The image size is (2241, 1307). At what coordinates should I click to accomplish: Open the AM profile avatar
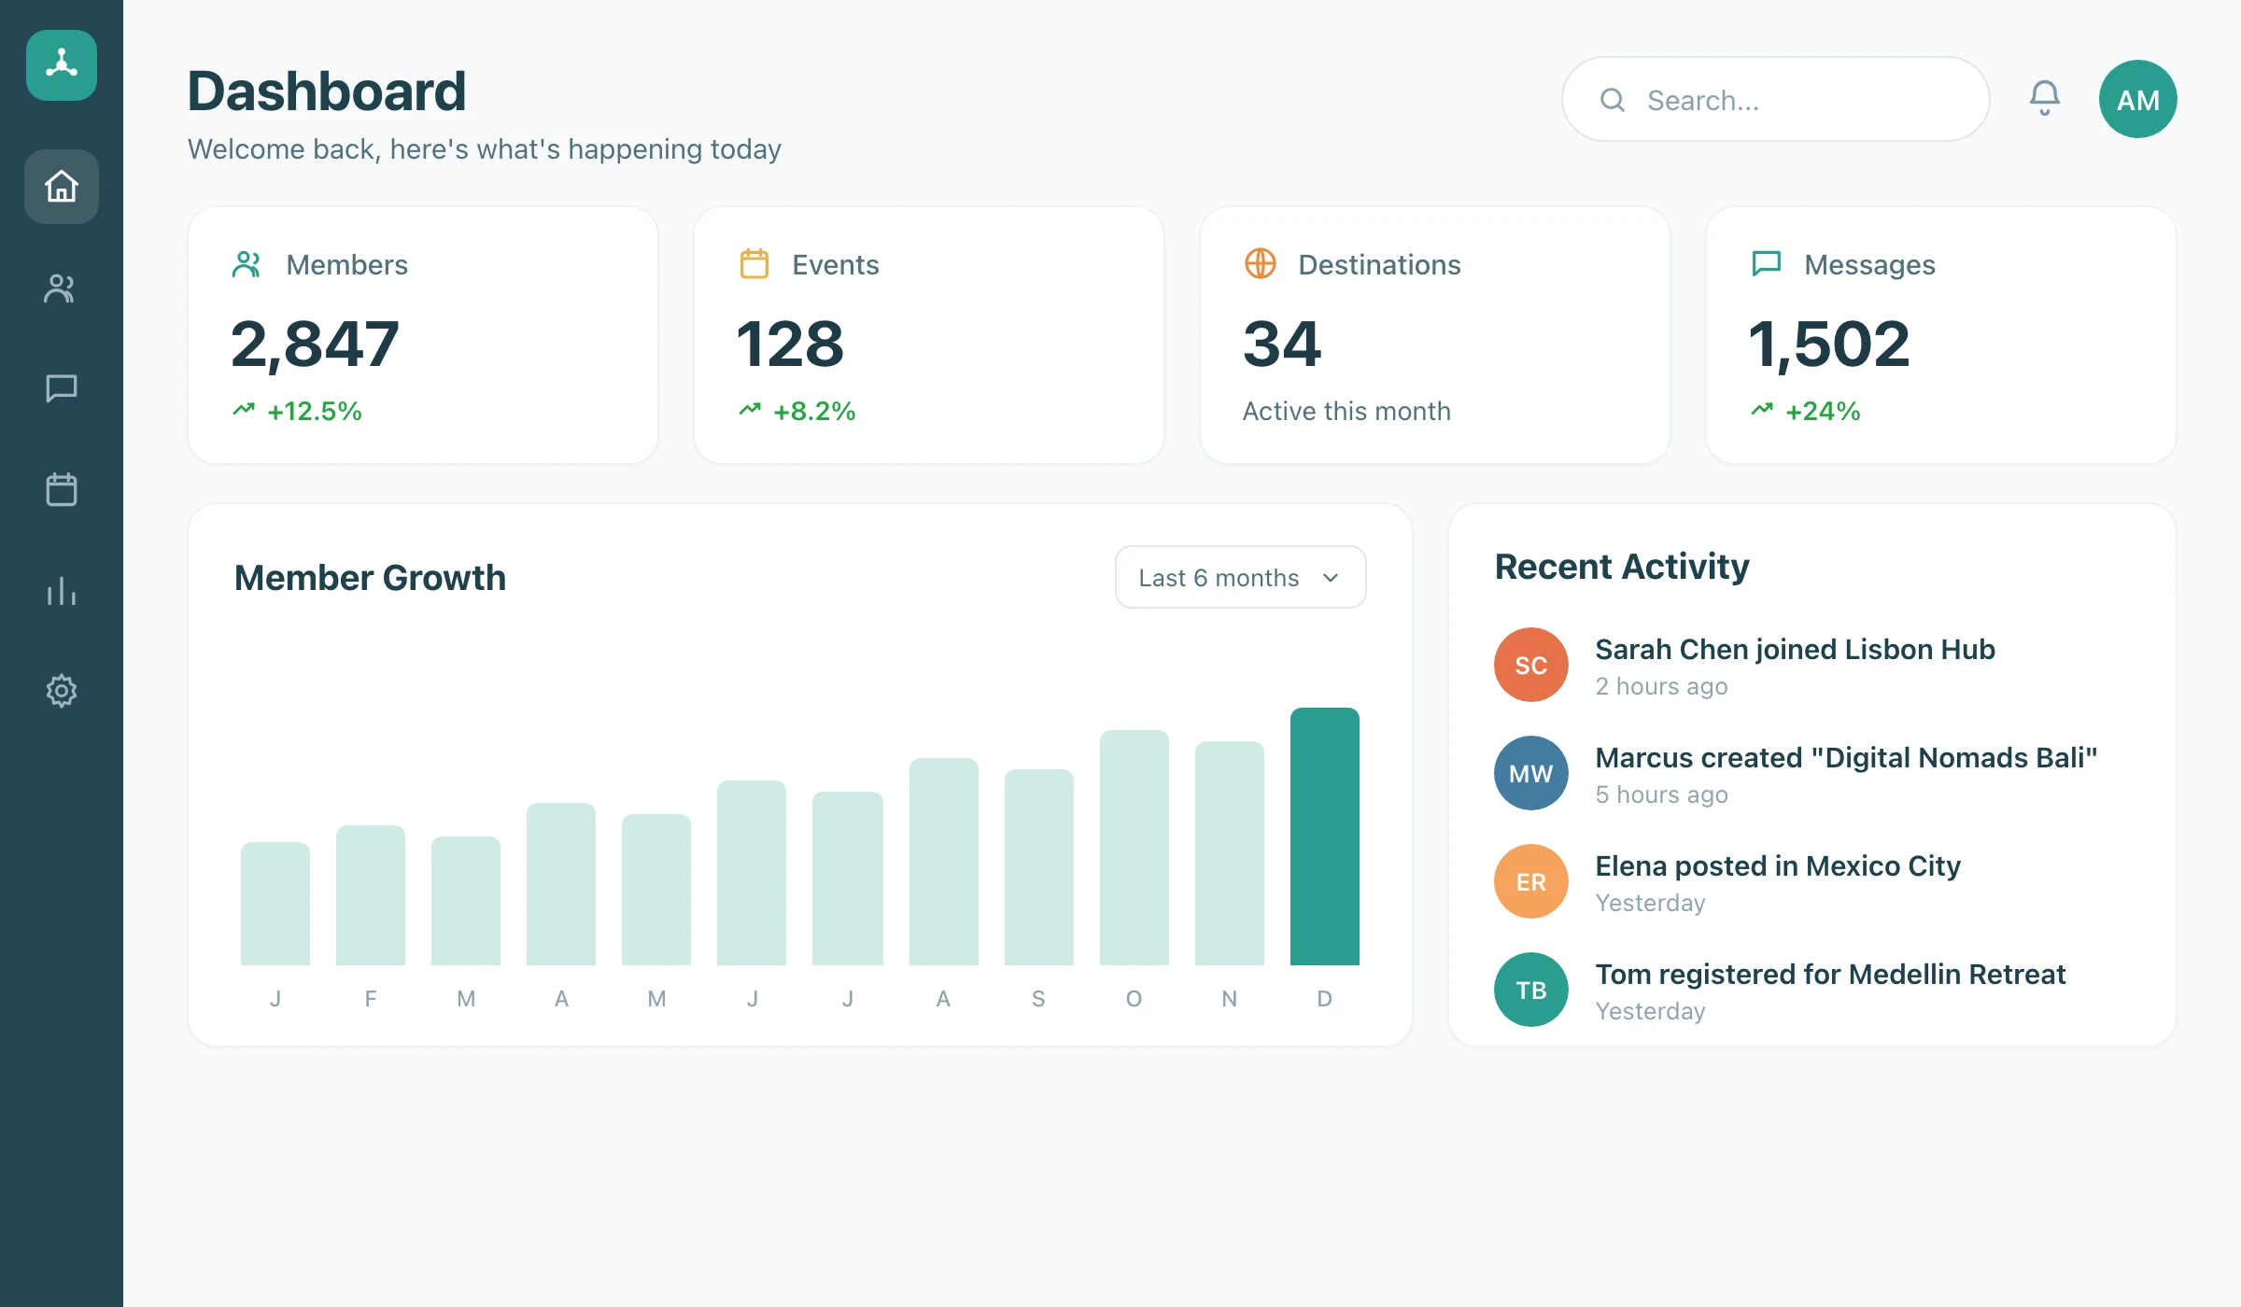point(2138,99)
